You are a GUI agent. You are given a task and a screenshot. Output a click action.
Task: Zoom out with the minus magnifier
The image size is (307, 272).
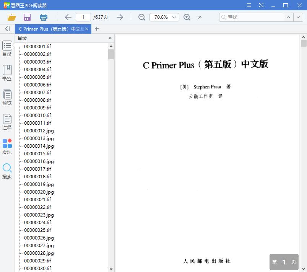(141, 17)
